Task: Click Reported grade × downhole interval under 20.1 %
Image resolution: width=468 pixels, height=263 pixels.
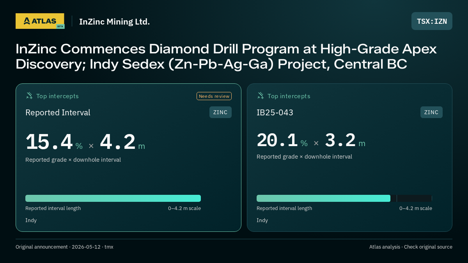Action: click(x=304, y=157)
